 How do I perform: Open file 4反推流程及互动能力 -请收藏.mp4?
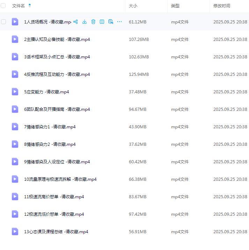(57, 74)
